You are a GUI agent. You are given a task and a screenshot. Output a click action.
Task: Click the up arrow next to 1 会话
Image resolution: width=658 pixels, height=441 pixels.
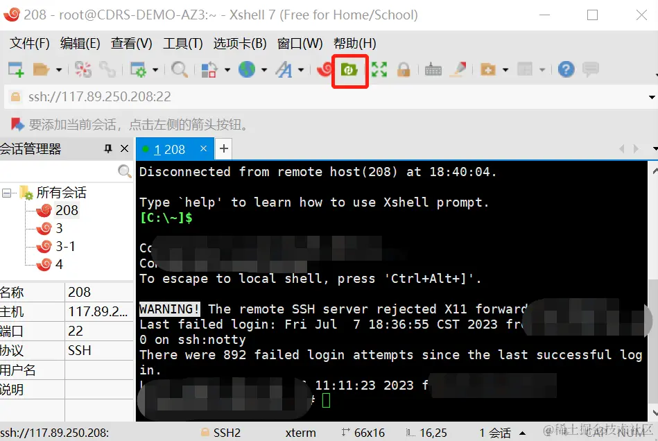pyautogui.click(x=523, y=433)
